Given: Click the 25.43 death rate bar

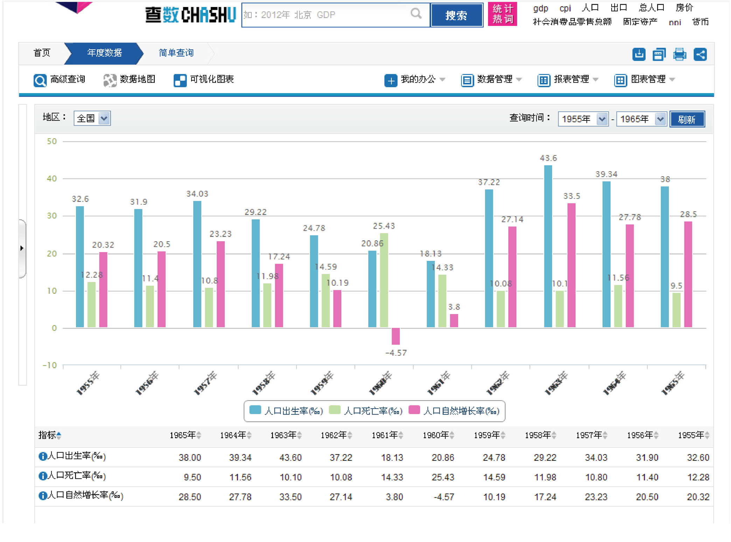Looking at the screenshot, I should 384,280.
